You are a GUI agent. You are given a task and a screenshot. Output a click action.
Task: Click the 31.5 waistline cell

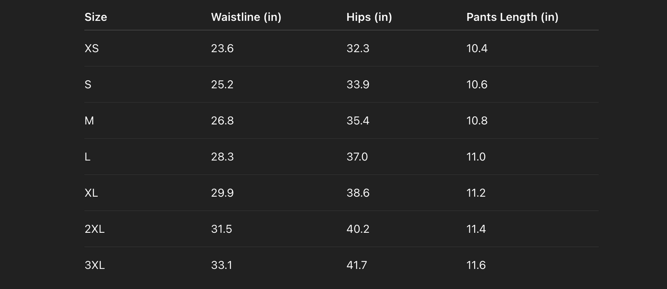[x=221, y=229]
